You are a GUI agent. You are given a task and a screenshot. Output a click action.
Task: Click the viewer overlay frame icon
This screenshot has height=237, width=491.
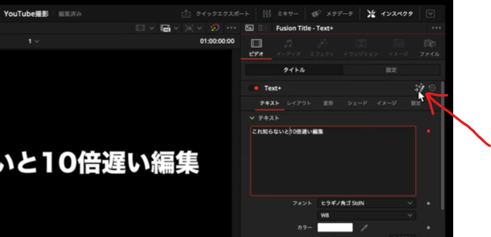(140, 28)
